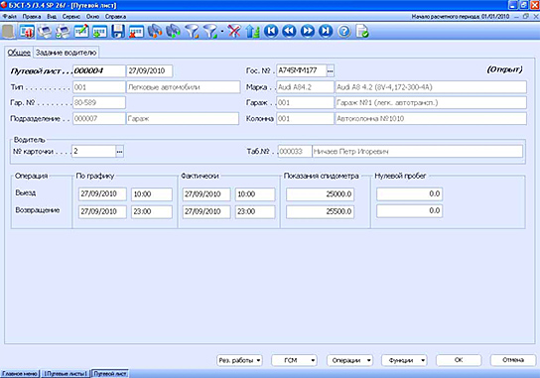Click the waybill date field at top
The image size is (540, 378).
pos(150,70)
